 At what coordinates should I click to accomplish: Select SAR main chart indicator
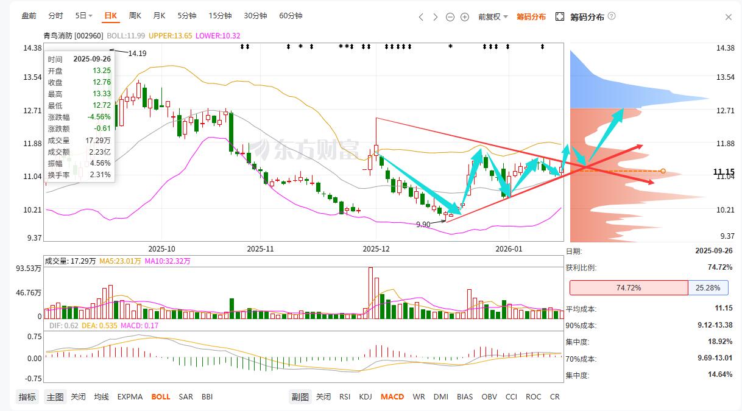[x=186, y=397]
